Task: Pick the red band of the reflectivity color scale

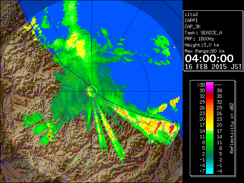Action: coord(210,96)
